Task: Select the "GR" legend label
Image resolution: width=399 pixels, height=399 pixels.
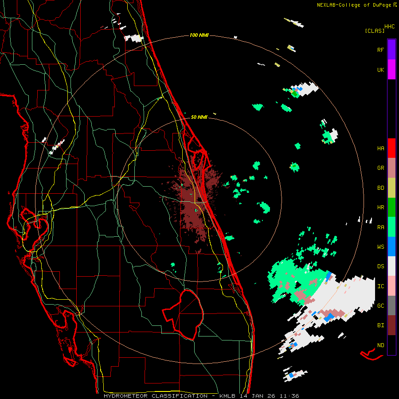Action: click(x=380, y=168)
